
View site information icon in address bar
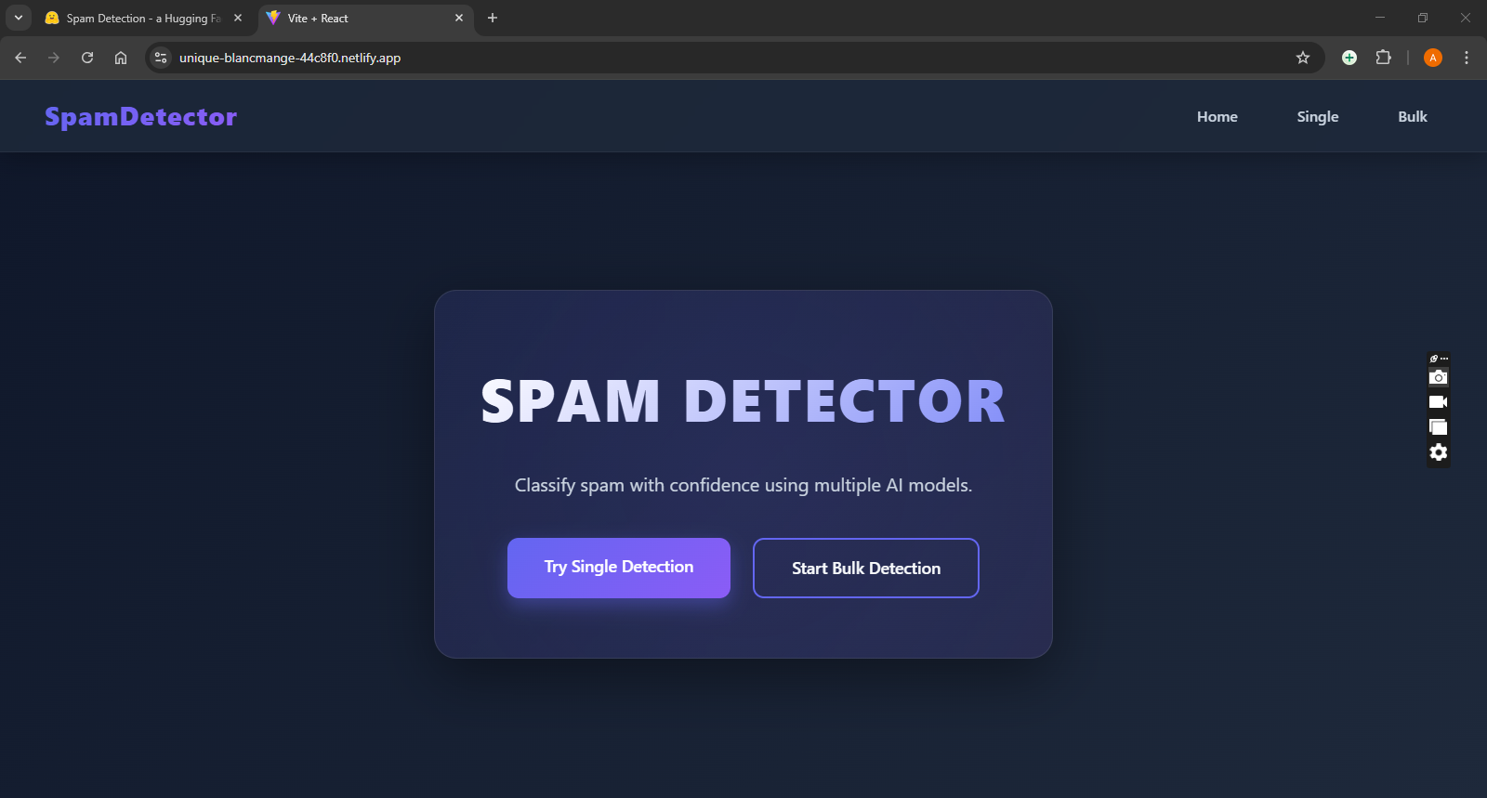[x=161, y=58]
